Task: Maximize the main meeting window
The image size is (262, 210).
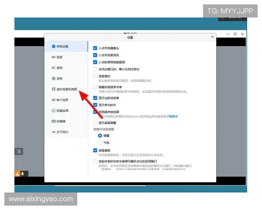Action: (x=235, y=34)
